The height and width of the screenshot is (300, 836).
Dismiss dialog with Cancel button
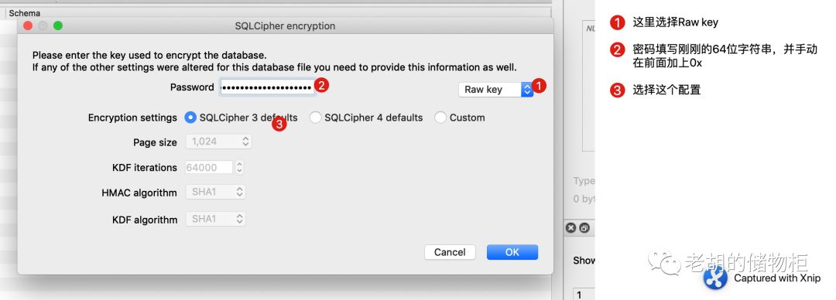(x=450, y=252)
